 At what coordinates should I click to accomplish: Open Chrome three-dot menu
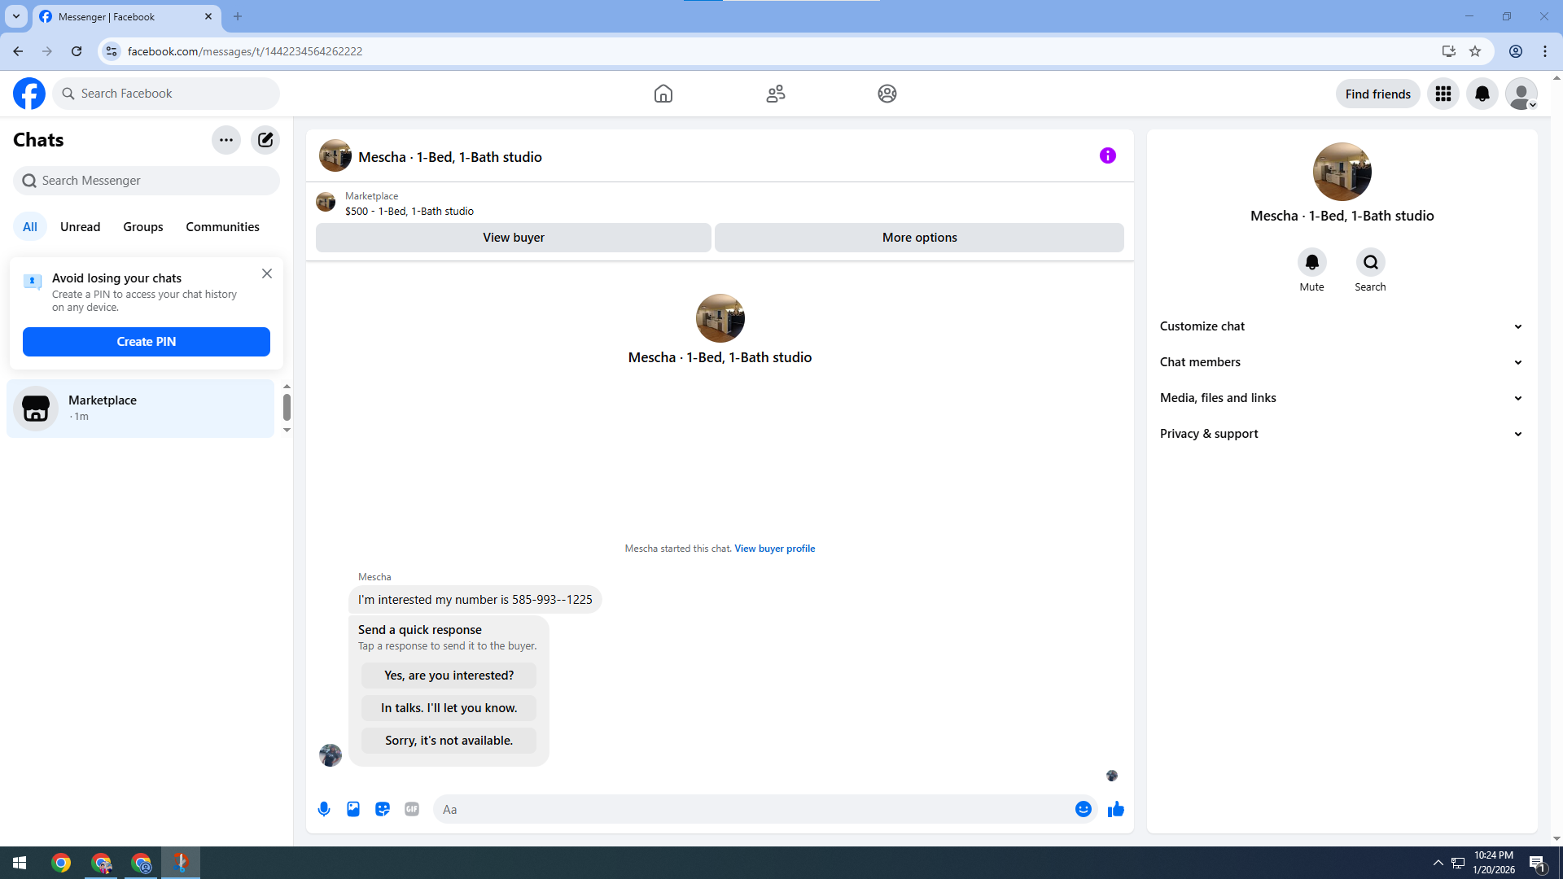point(1545,51)
